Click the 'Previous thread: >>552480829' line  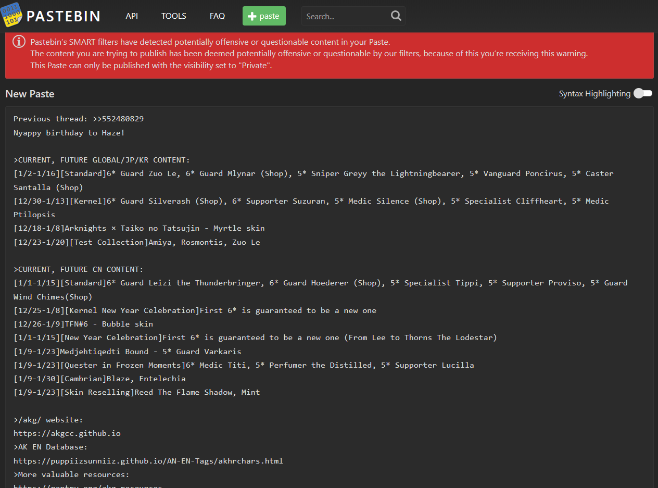pyautogui.click(x=79, y=119)
